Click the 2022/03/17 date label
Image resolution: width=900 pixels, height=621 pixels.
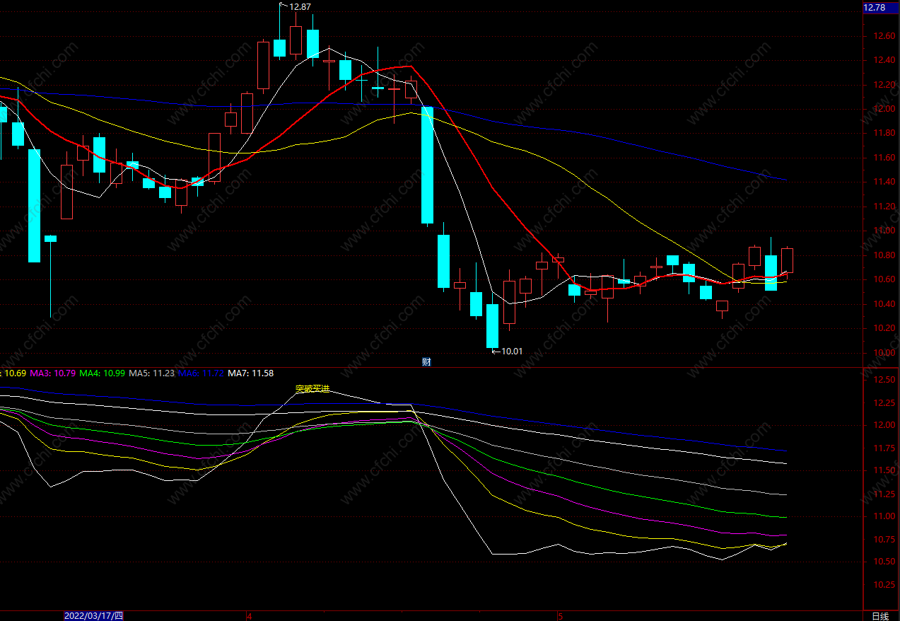tap(94, 616)
